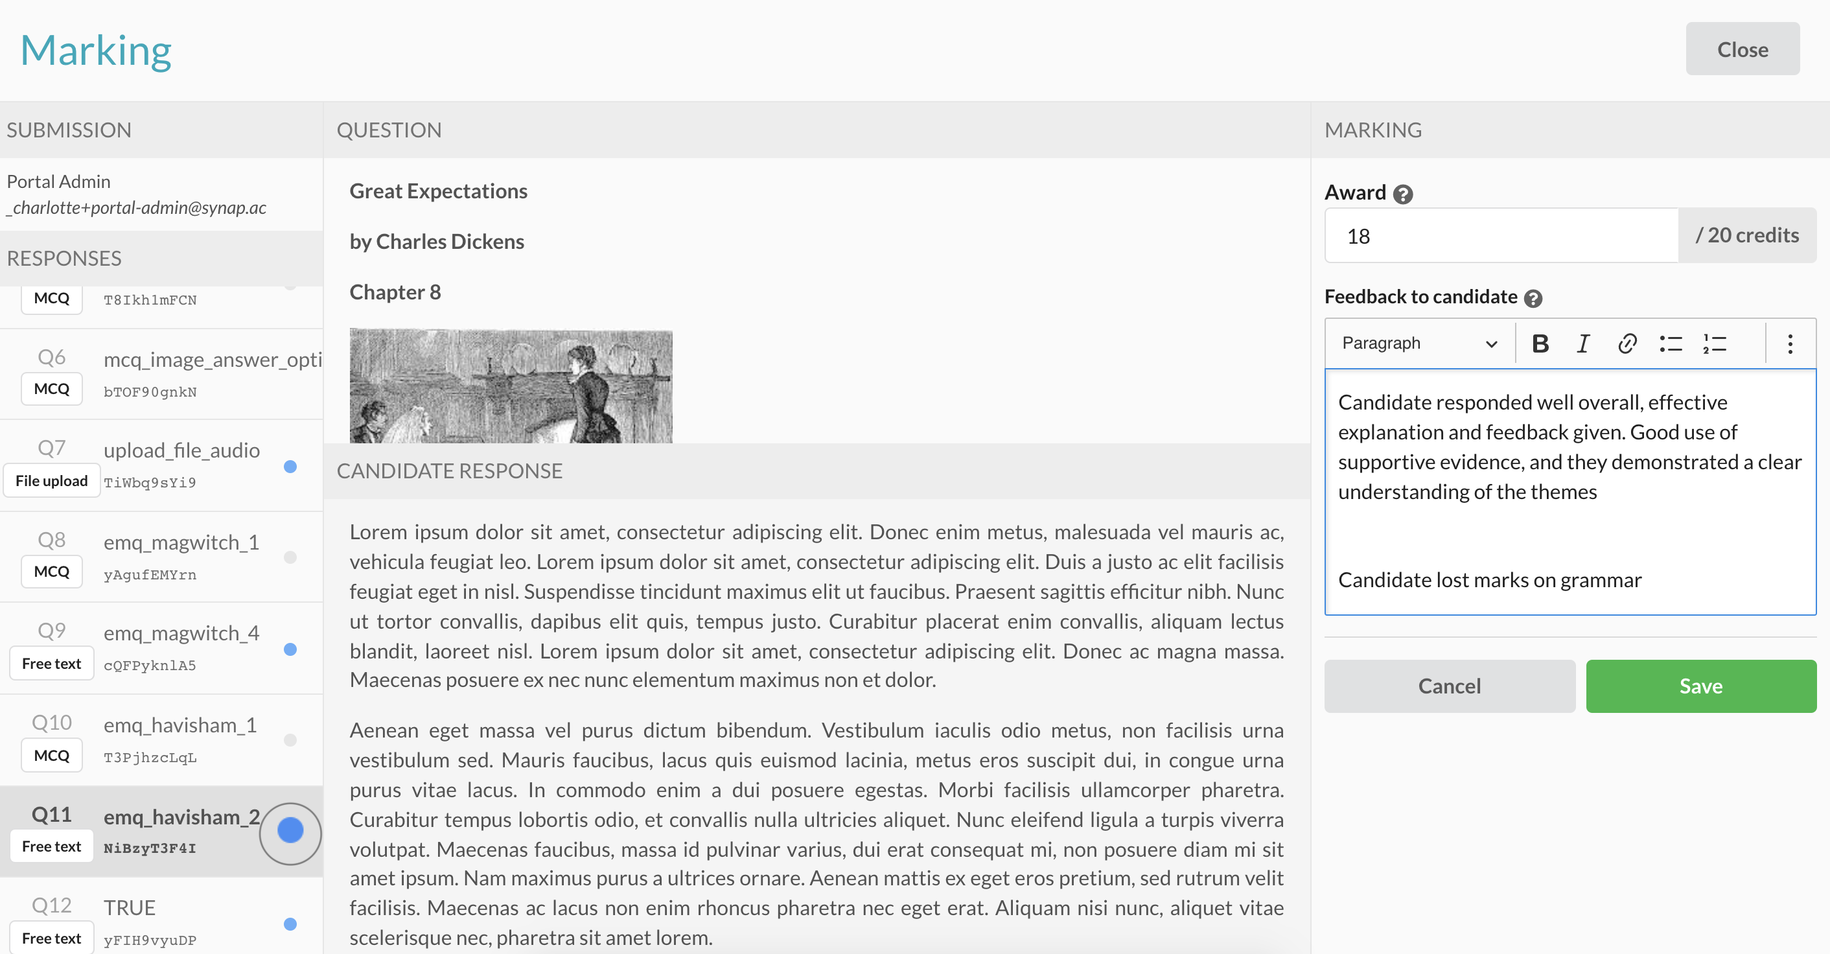Click the CANDIDATE RESPONSE section header
Screen dimensions: 1830x954
point(817,471)
